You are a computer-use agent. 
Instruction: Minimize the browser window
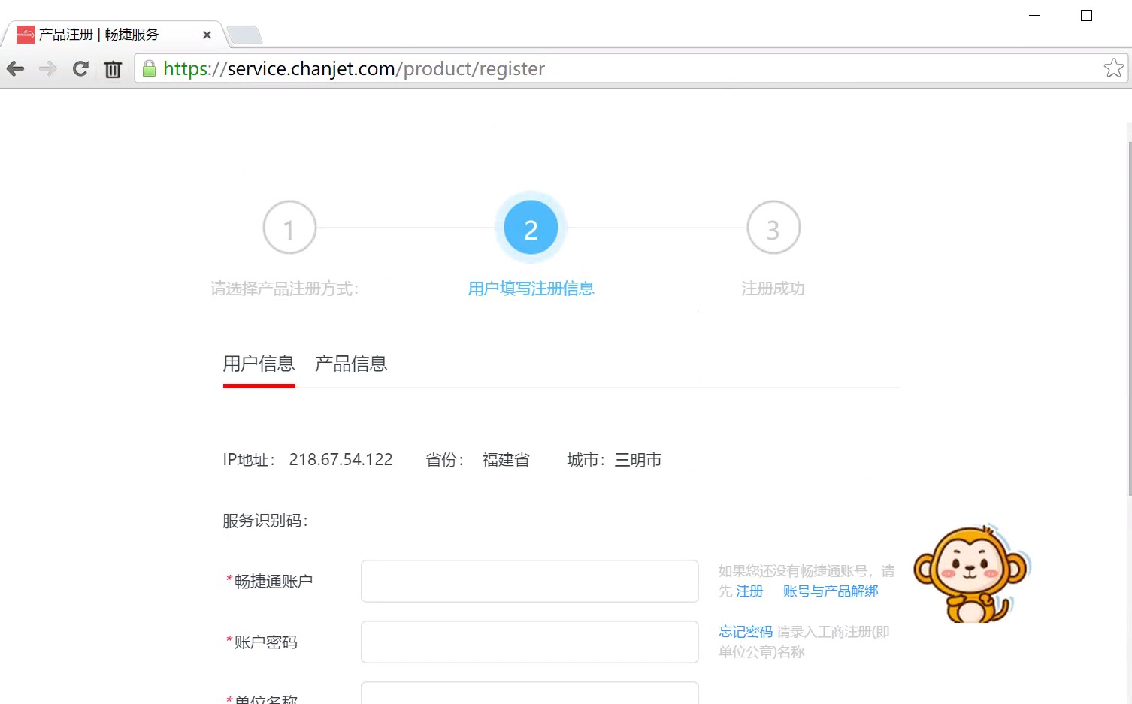pyautogui.click(x=1034, y=15)
